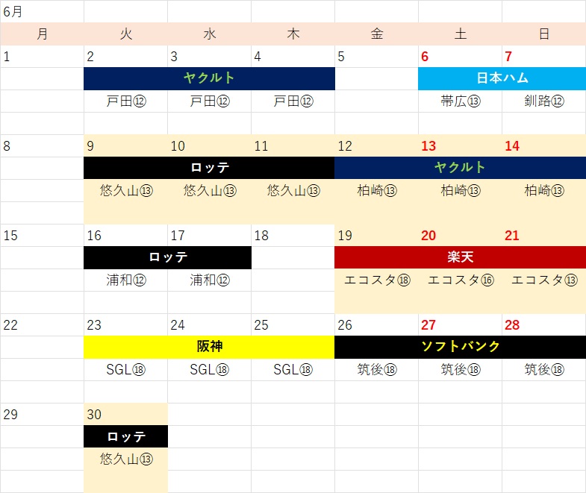The height and width of the screenshot is (493, 586).
Task: Select the date 5 cell
Action: pyautogui.click(x=376, y=56)
